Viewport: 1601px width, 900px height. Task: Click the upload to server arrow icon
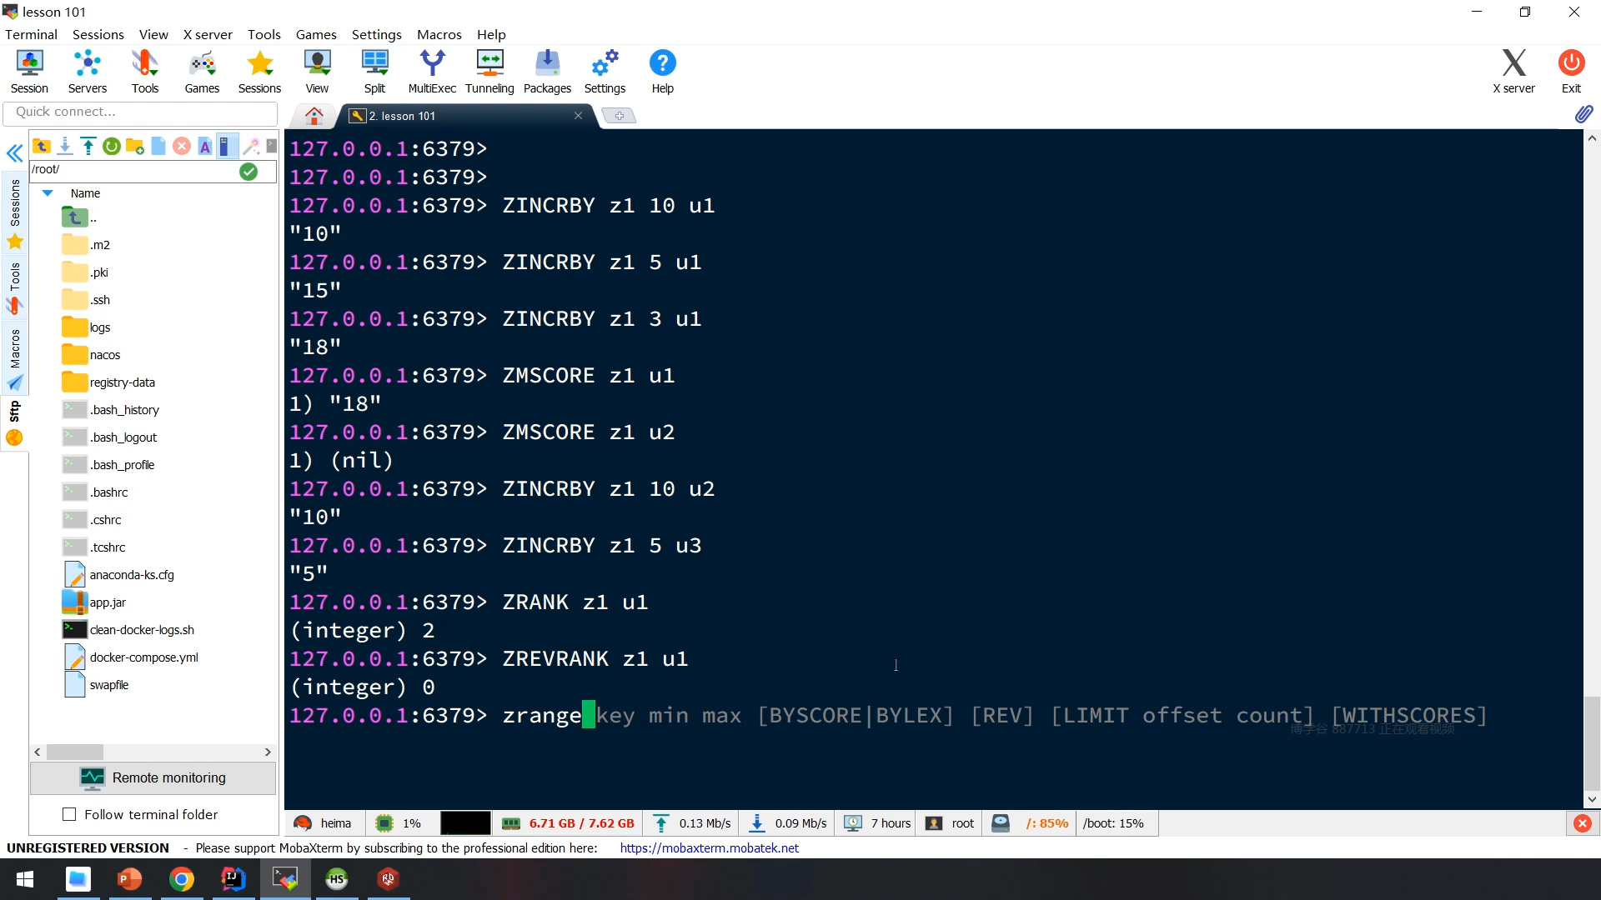coord(88,147)
